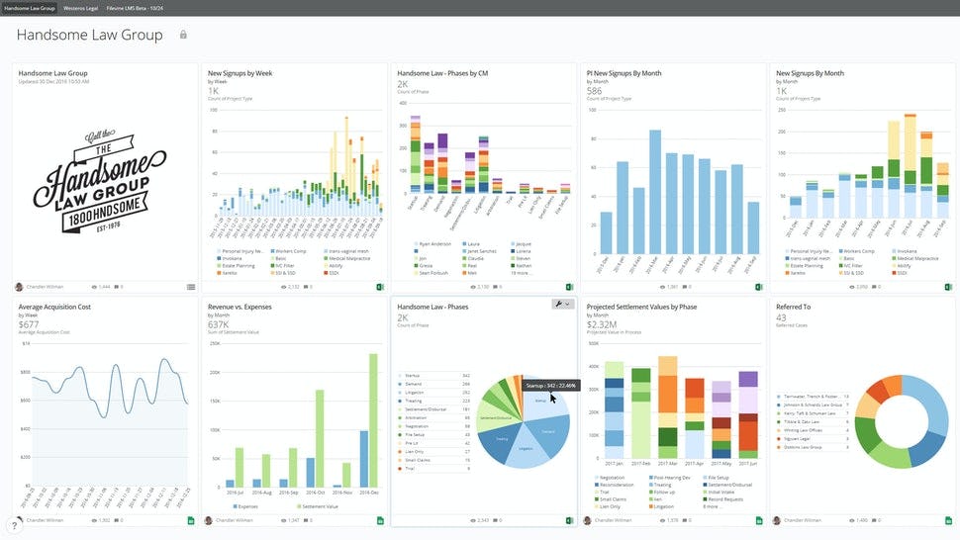Toggle Post-Hearing Dev series in Projected Settlement legend

[x=670, y=478]
